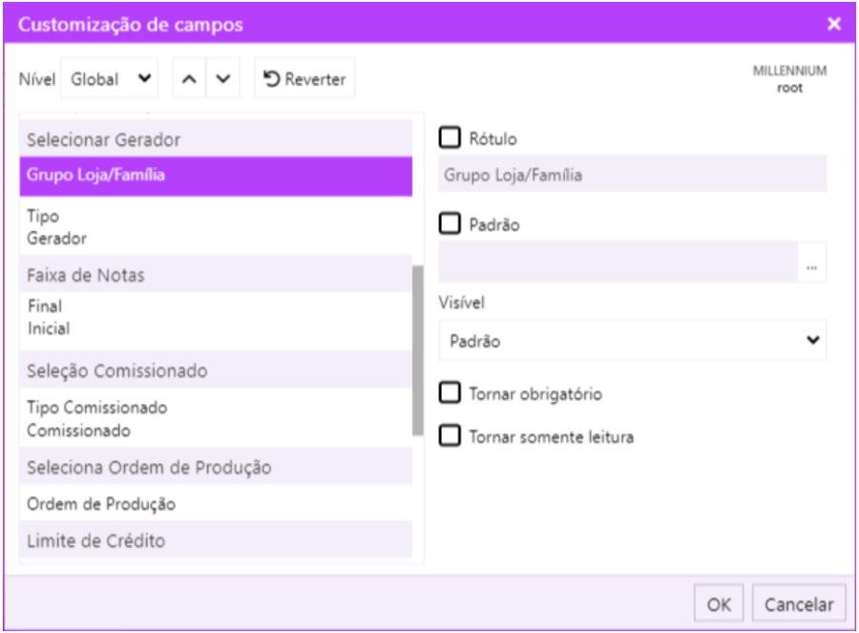Check Tornar obrigatório option
Image resolution: width=859 pixels, height=633 pixels.
(450, 393)
